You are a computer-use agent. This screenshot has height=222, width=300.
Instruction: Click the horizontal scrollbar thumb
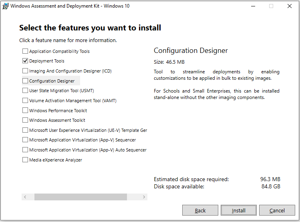click(x=81, y=197)
